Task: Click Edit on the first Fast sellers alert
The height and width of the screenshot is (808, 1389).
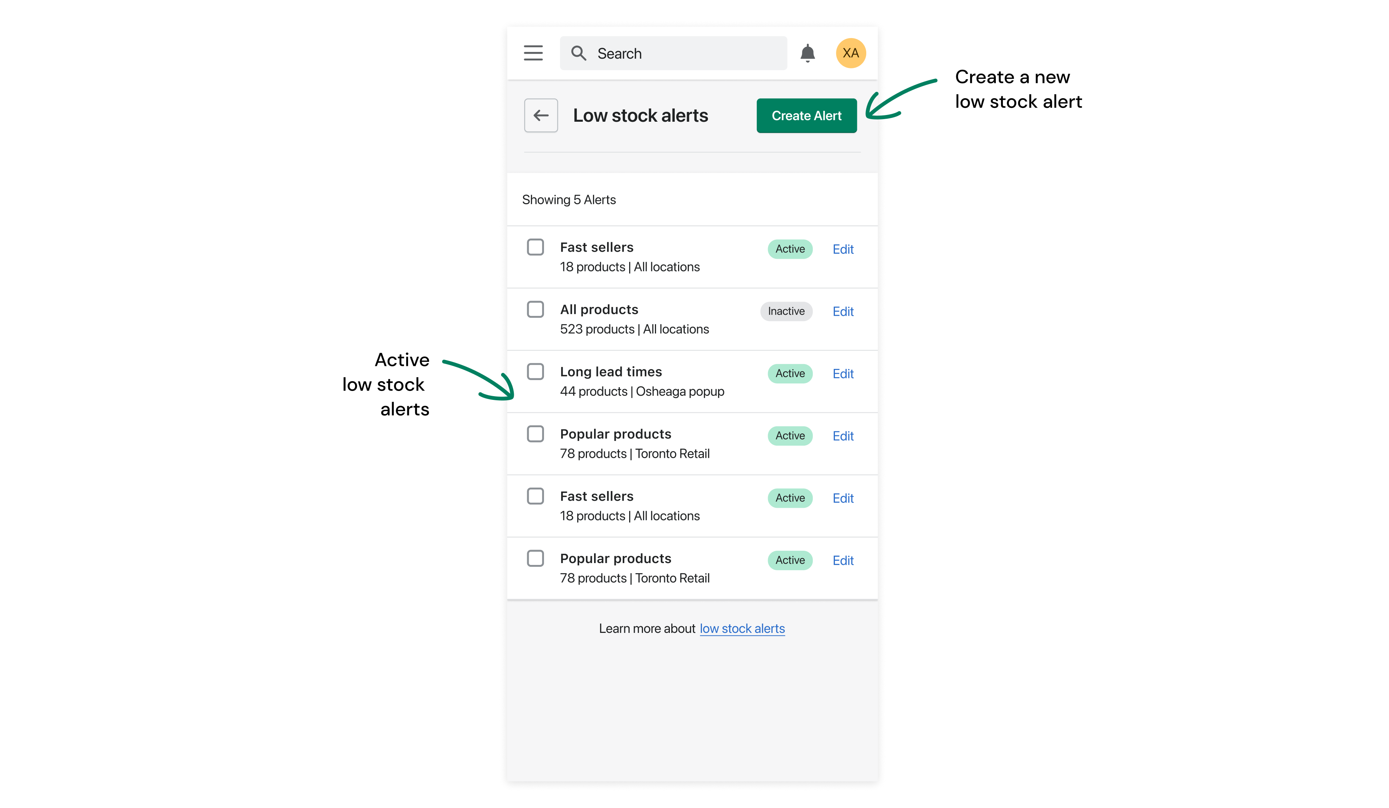Action: [x=843, y=250]
